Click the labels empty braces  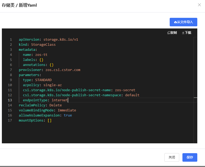[x=41, y=60]
